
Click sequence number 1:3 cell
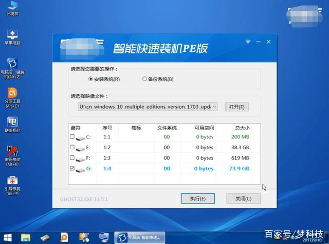point(107,158)
